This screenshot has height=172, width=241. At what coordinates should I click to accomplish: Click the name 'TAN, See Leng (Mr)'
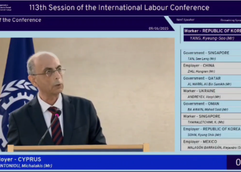pos(201,59)
